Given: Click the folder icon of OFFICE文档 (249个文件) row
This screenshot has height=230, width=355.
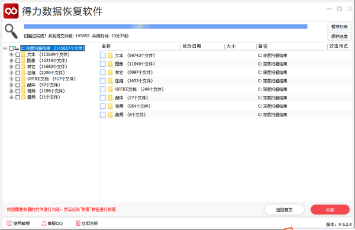Looking at the screenshot, I should tap(110, 89).
